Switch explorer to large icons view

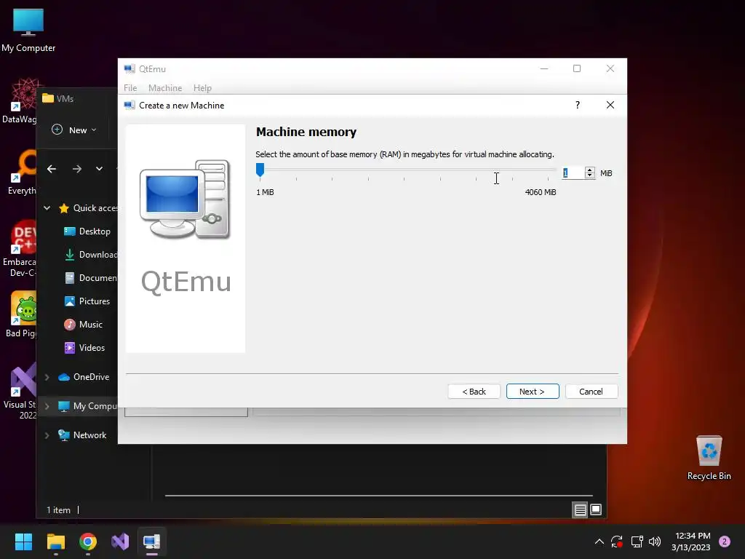point(596,510)
